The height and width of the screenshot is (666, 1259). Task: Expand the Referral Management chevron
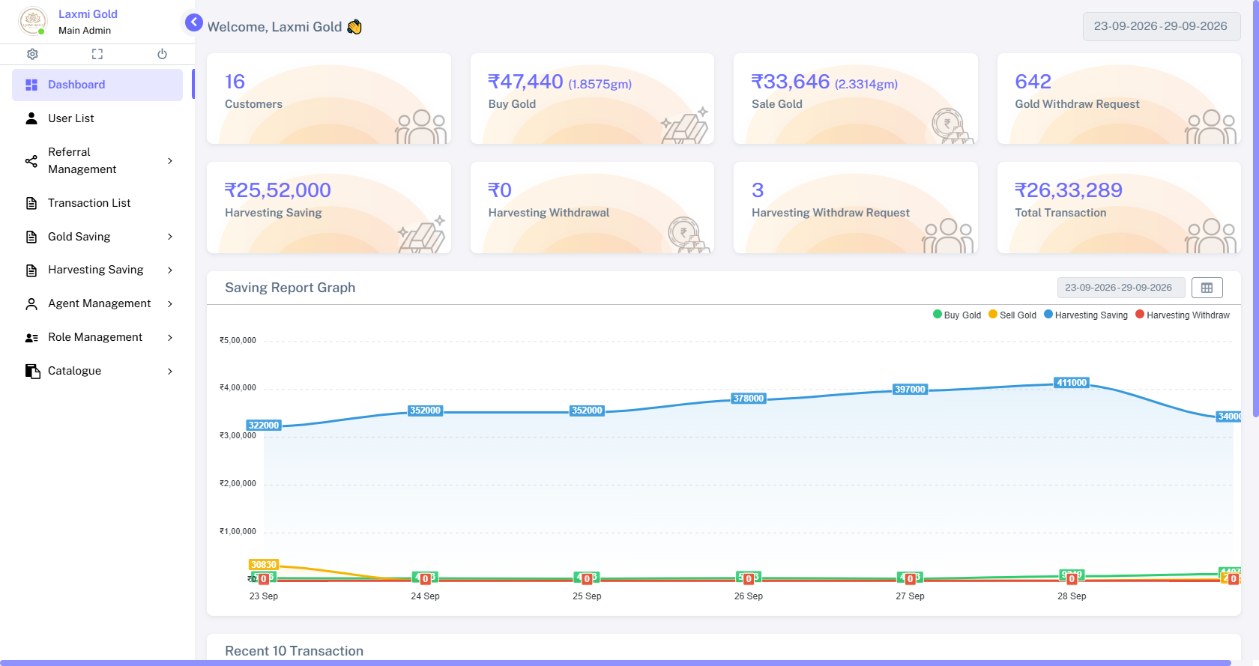pyautogui.click(x=170, y=161)
